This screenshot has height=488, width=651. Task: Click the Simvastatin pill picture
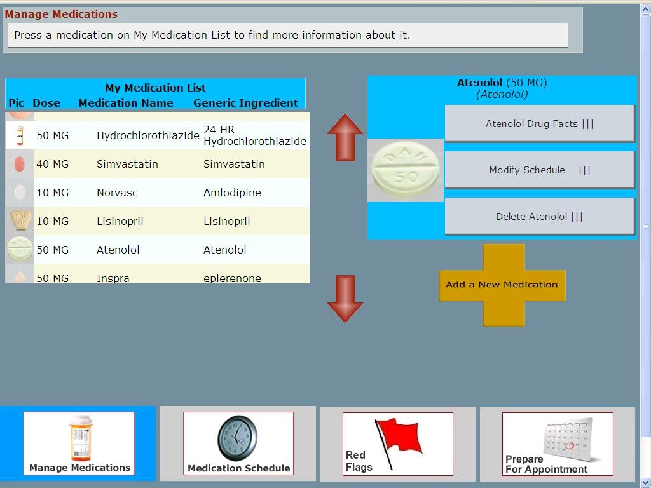(20, 164)
